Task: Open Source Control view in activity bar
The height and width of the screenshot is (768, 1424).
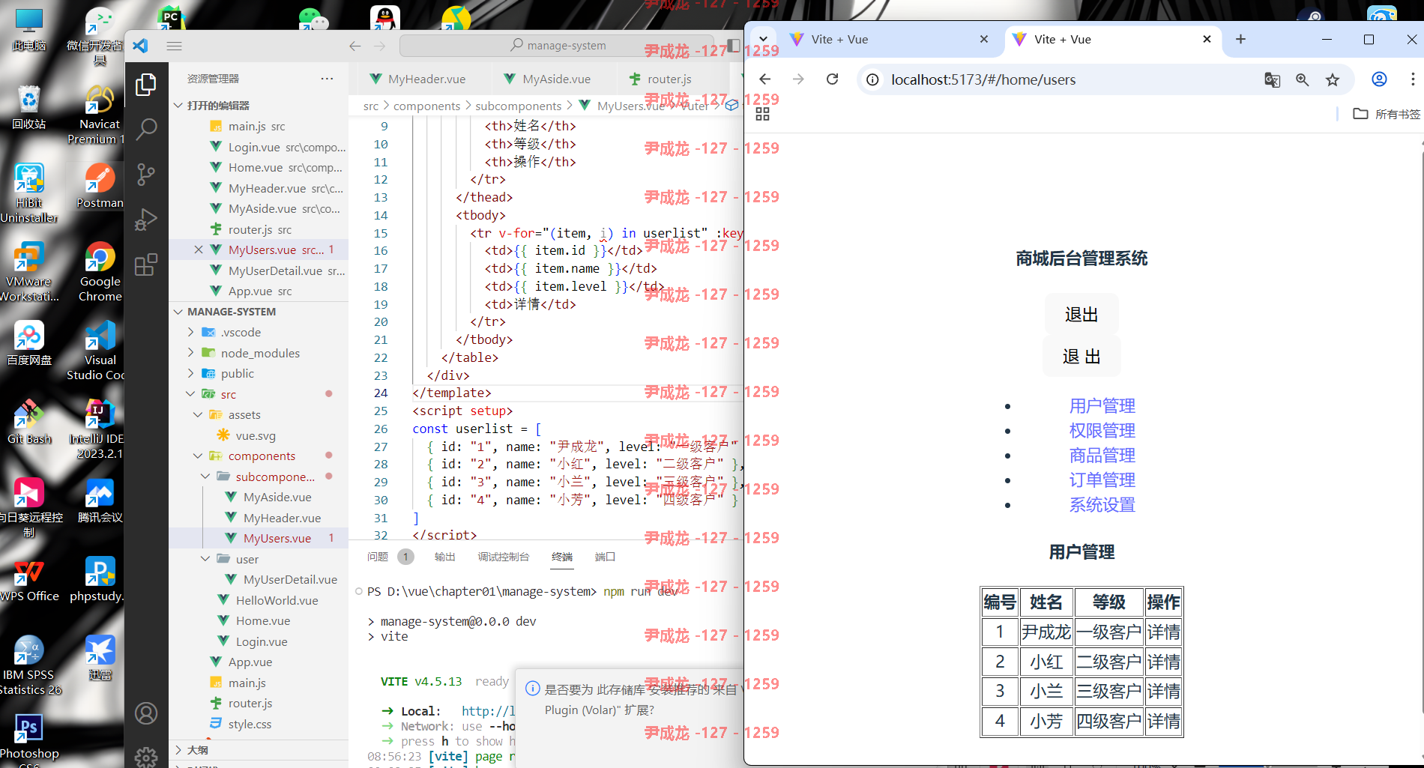Action: click(146, 175)
